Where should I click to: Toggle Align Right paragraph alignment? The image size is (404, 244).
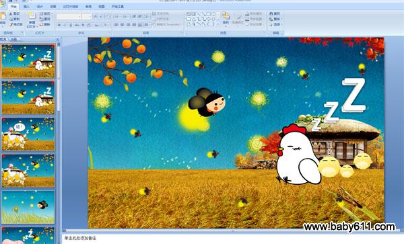(x=129, y=25)
